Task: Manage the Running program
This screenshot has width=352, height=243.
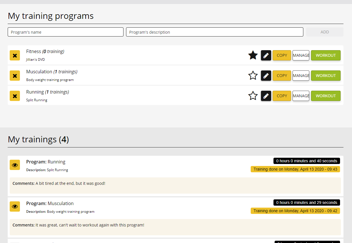Action: [x=301, y=96]
